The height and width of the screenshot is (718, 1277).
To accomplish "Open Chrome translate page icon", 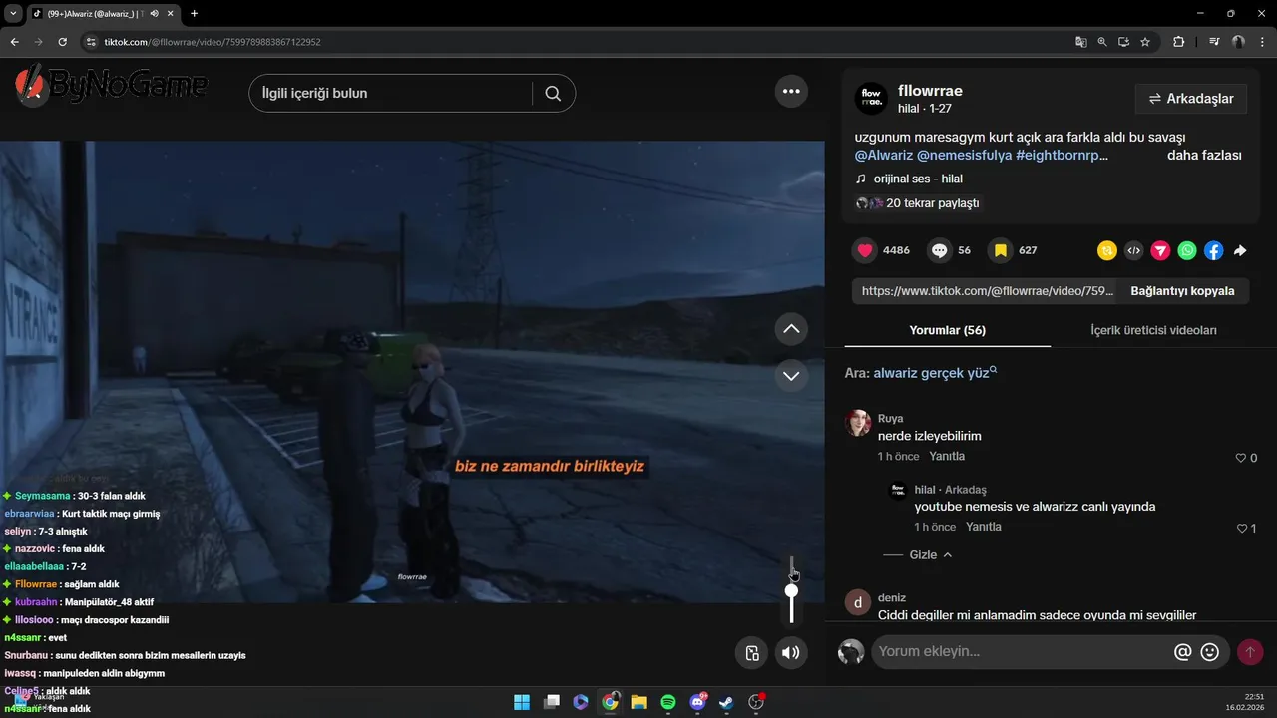I will 1081,42.
